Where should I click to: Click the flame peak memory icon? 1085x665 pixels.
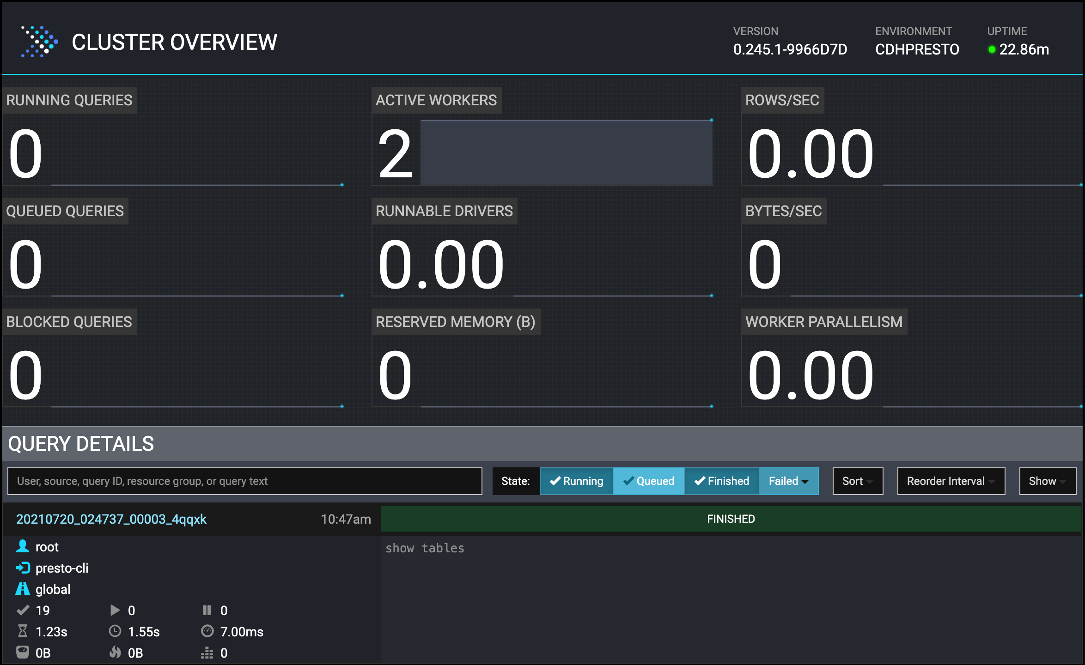click(115, 652)
